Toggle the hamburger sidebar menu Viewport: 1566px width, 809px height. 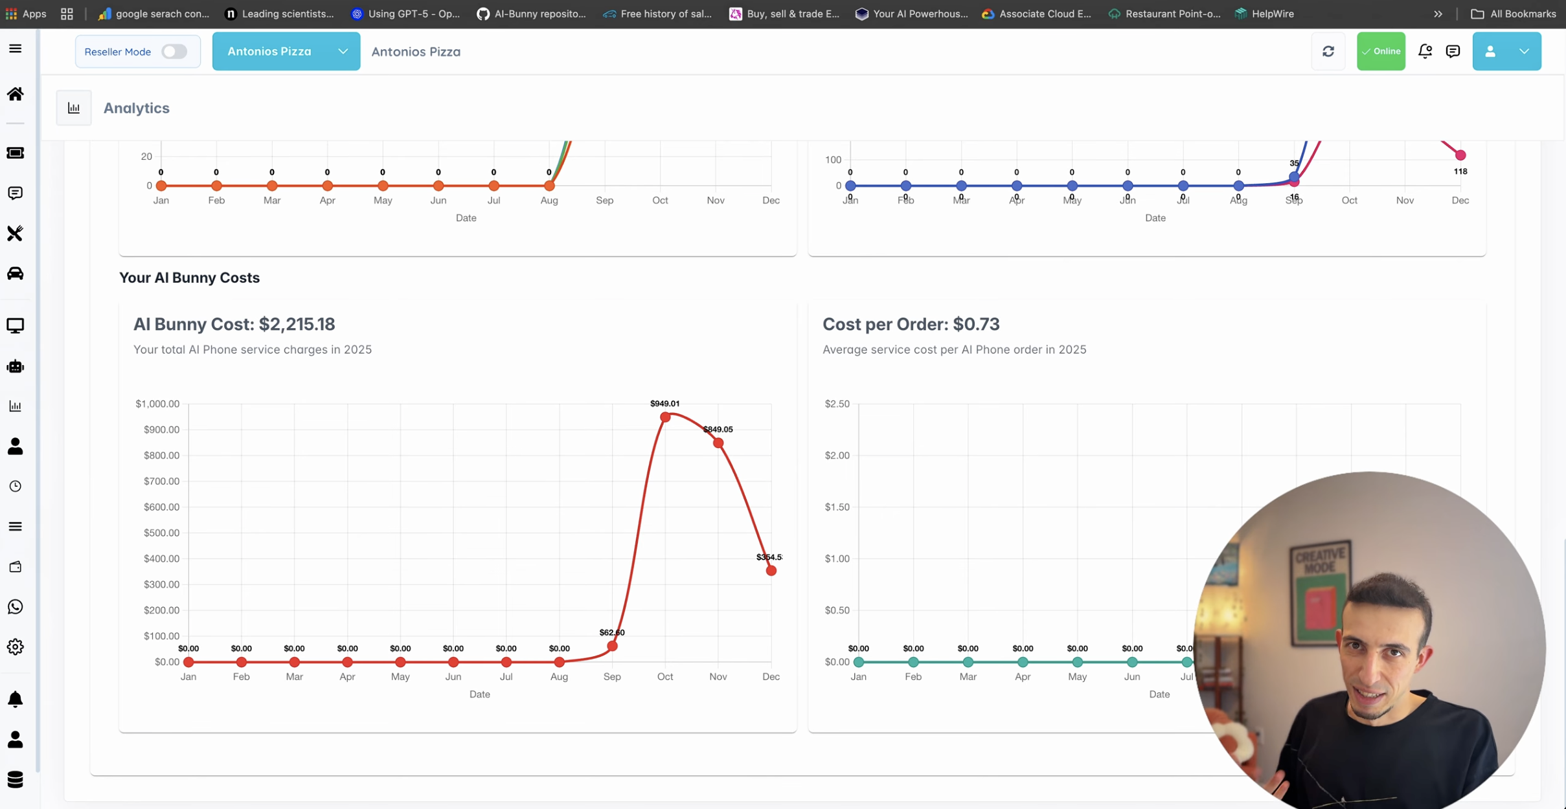point(15,49)
